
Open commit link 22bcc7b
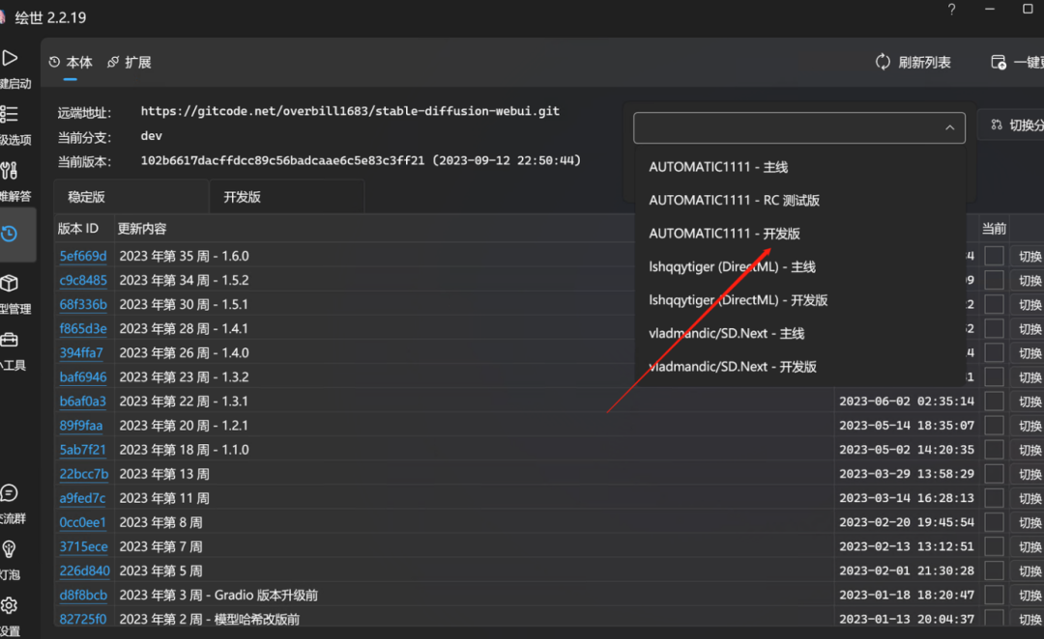click(84, 474)
